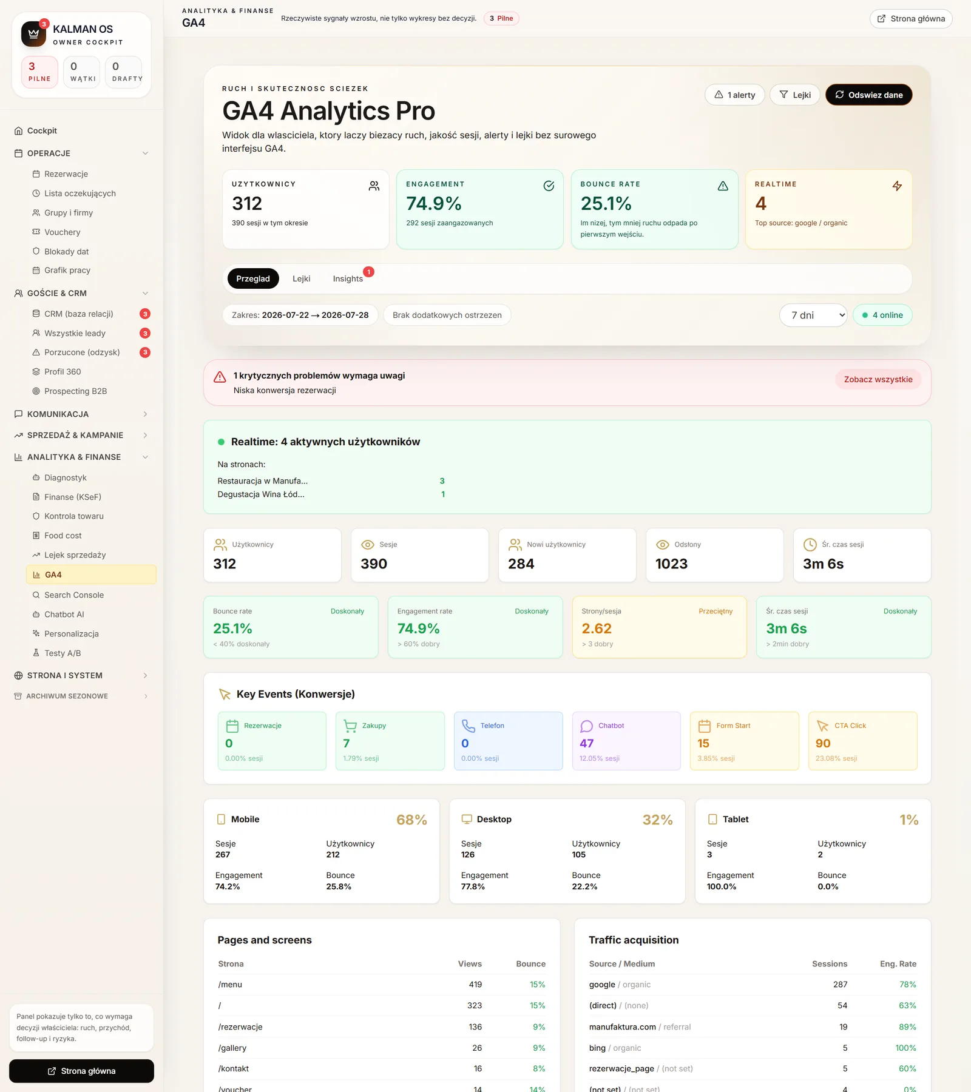Switch to the Lejki tab
This screenshot has width=971, height=1092.
[302, 279]
